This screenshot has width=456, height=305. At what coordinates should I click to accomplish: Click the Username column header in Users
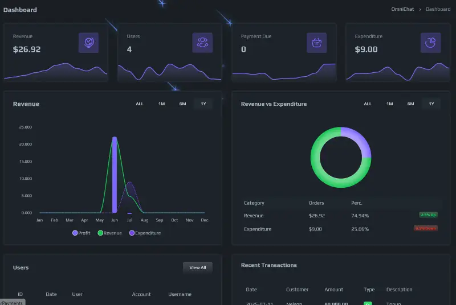pyautogui.click(x=180, y=294)
